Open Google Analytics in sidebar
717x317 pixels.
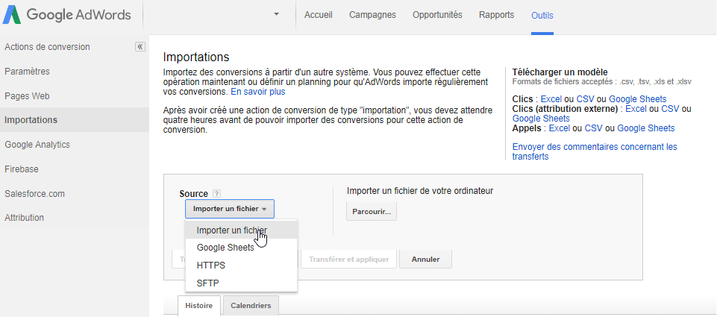coord(37,145)
